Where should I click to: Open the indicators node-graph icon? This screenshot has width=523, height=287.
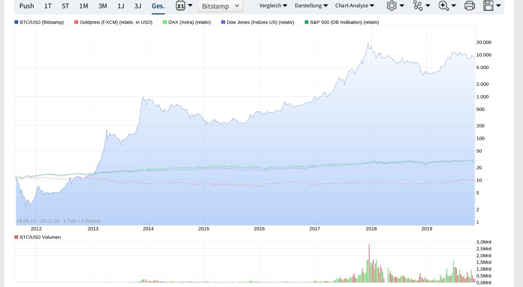(x=418, y=6)
